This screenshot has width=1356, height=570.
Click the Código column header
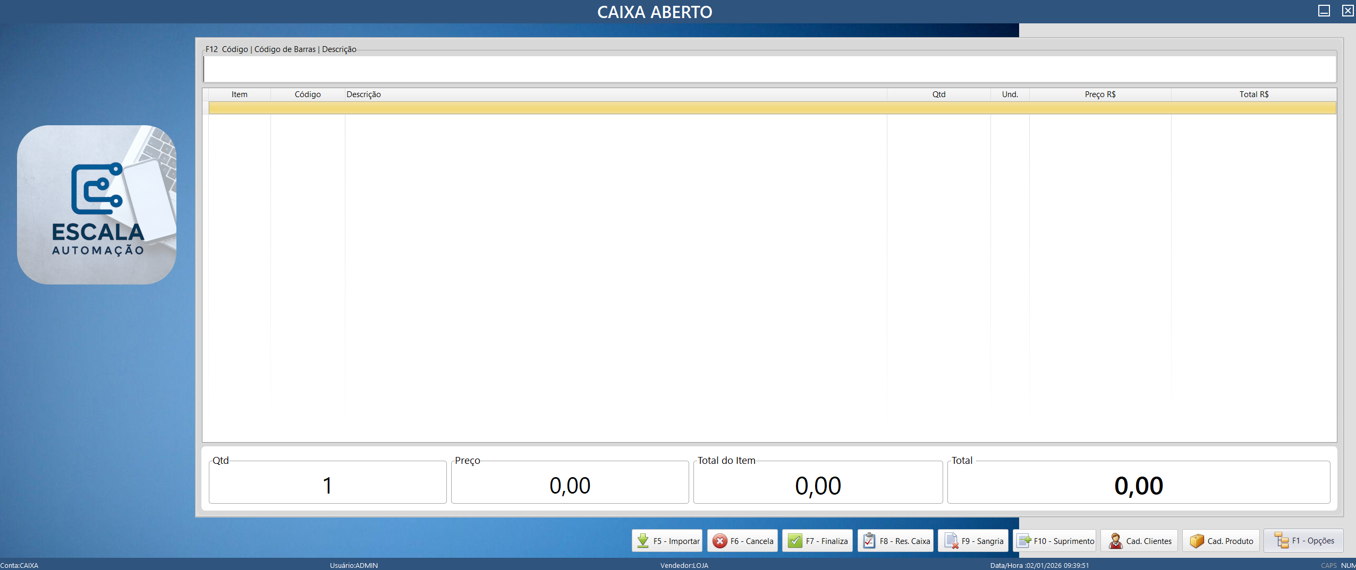coord(308,94)
